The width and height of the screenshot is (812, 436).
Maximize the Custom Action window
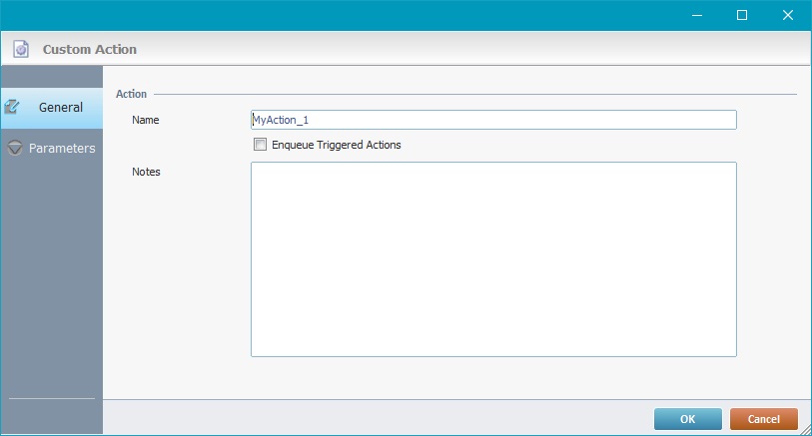point(742,15)
